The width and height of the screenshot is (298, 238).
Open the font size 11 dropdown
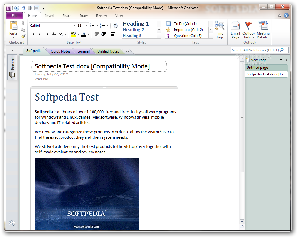click(87, 26)
